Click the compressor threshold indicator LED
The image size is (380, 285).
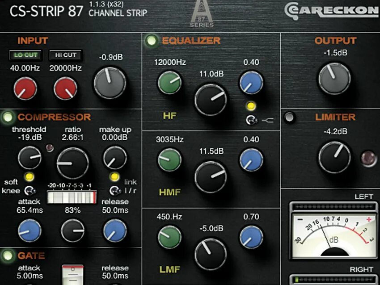tap(50, 147)
